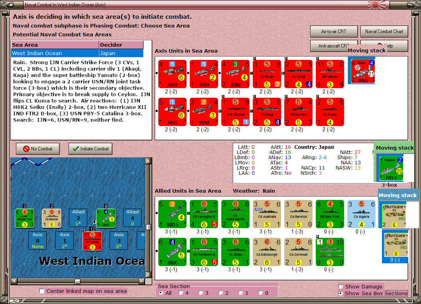Select sea section 1 radio button
421x304 pixels.
click(240, 293)
